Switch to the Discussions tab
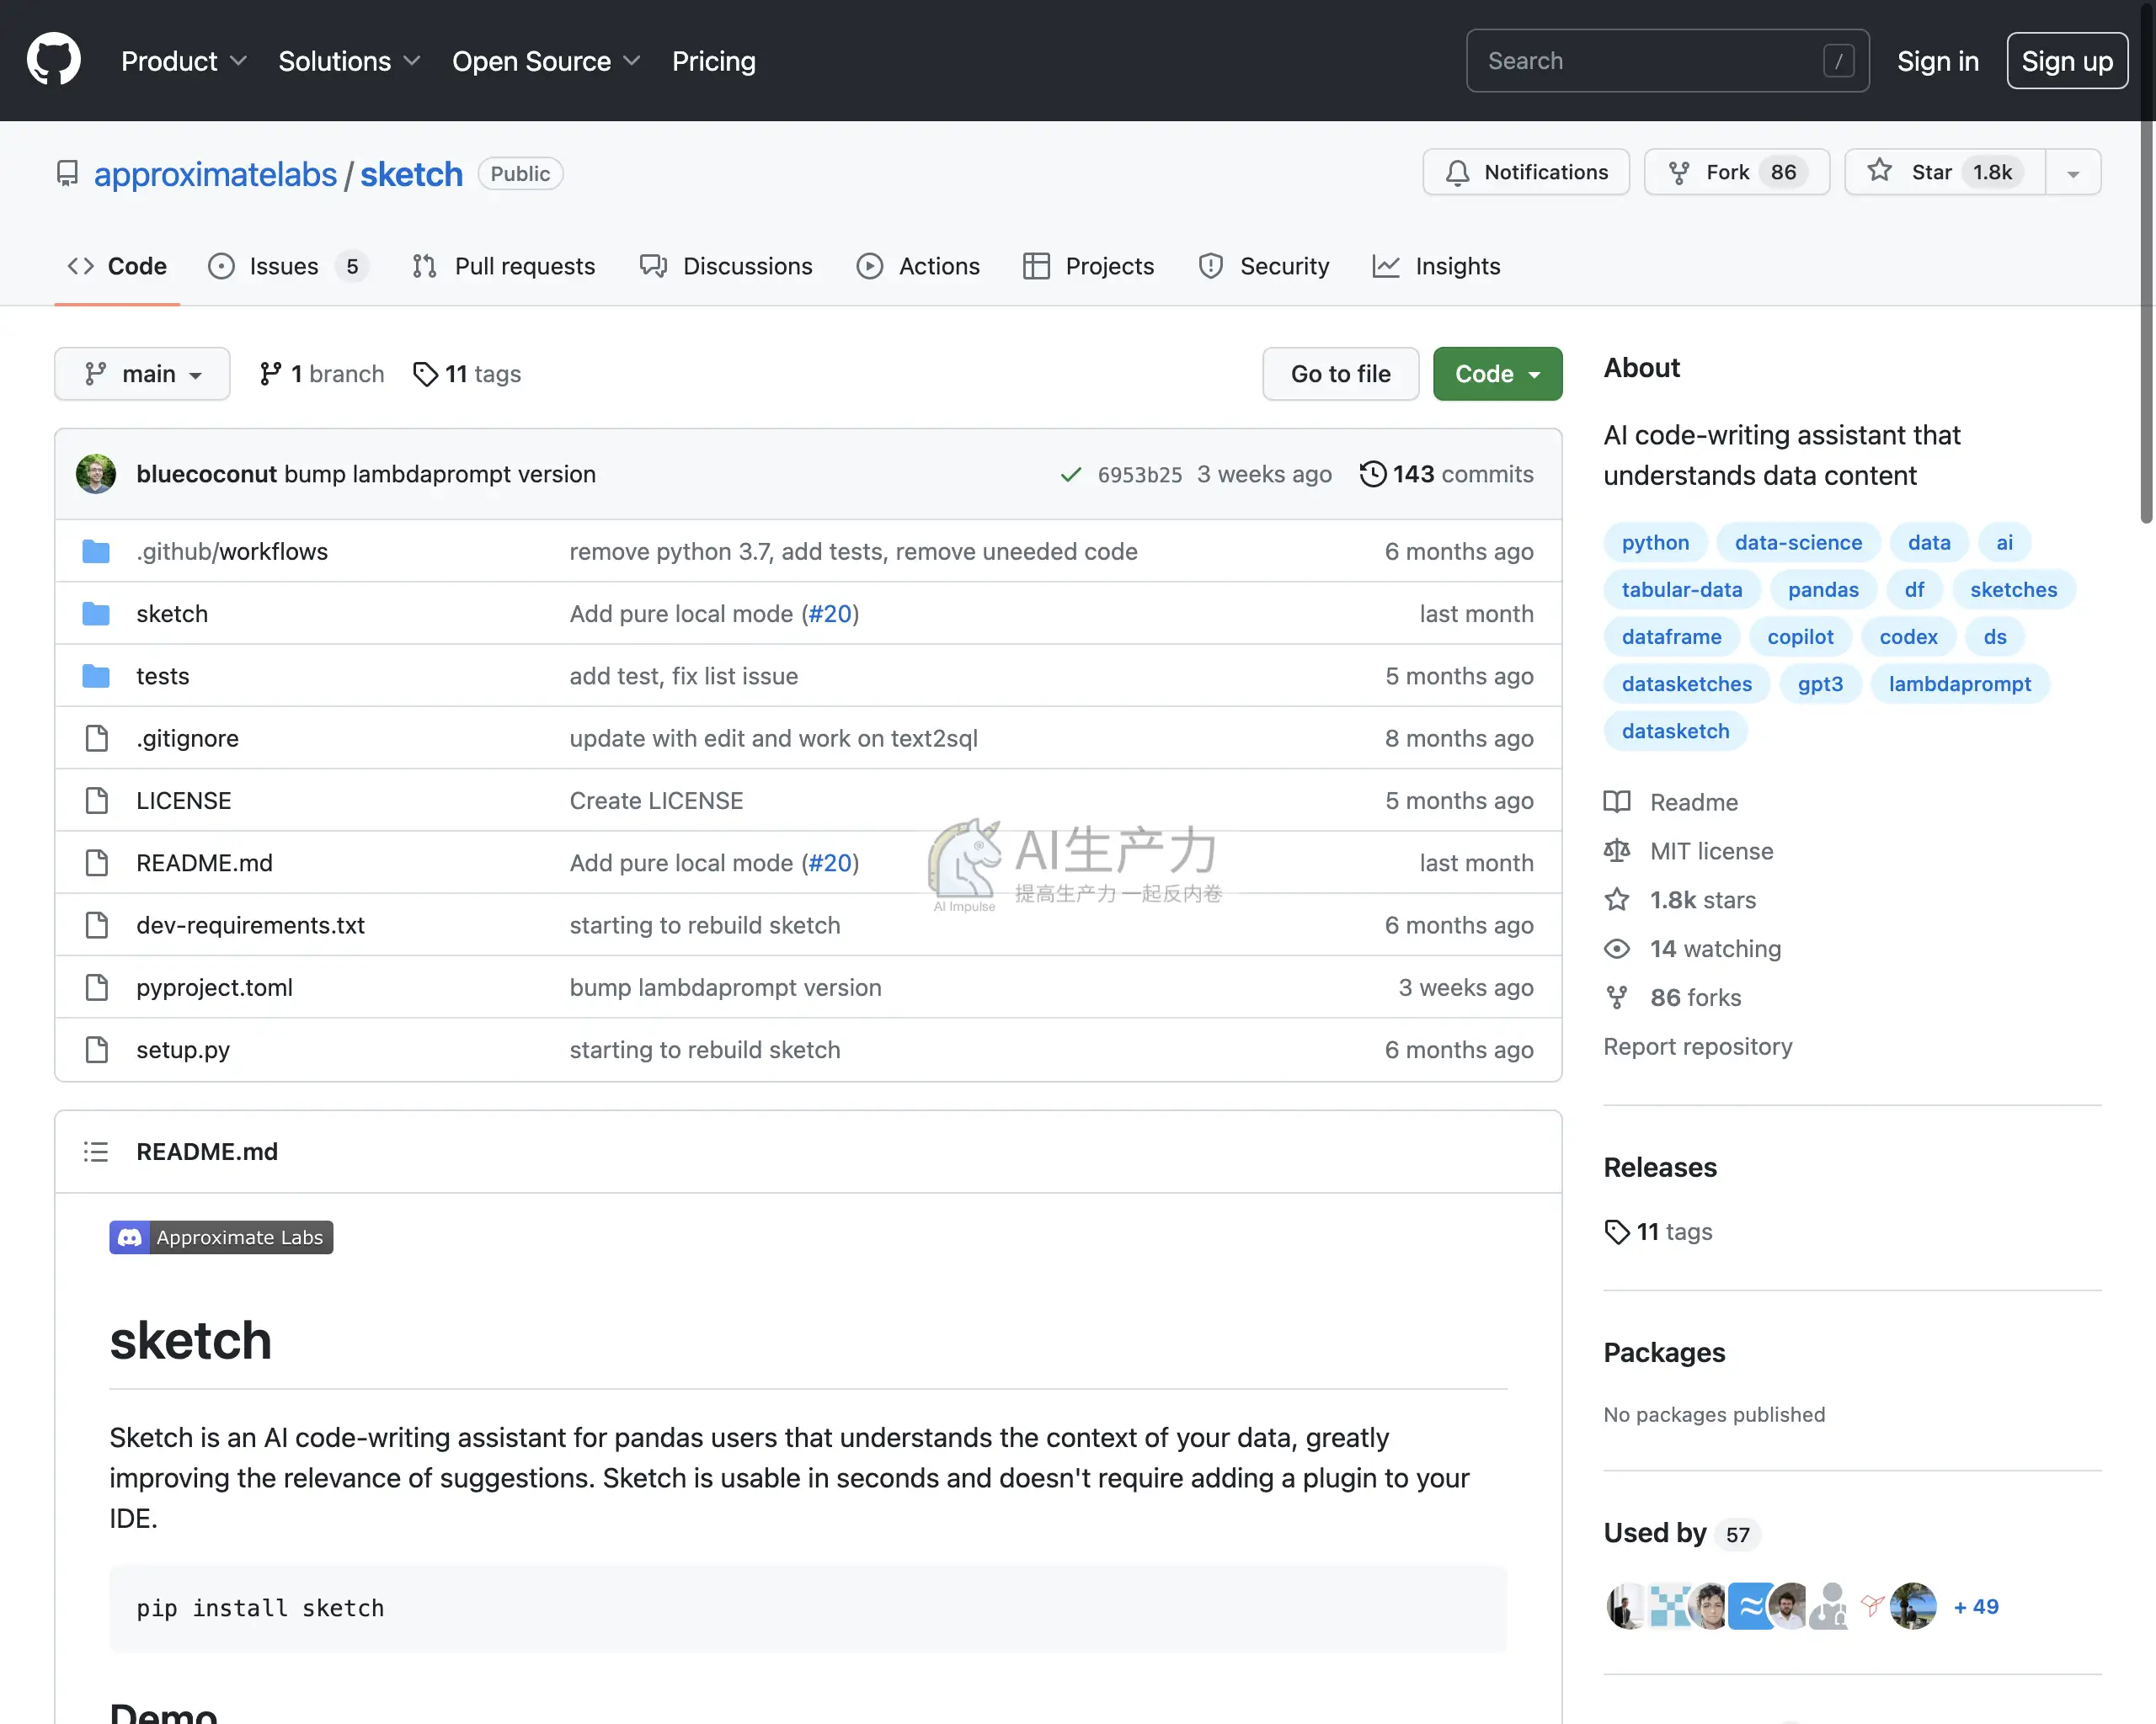 click(x=726, y=266)
